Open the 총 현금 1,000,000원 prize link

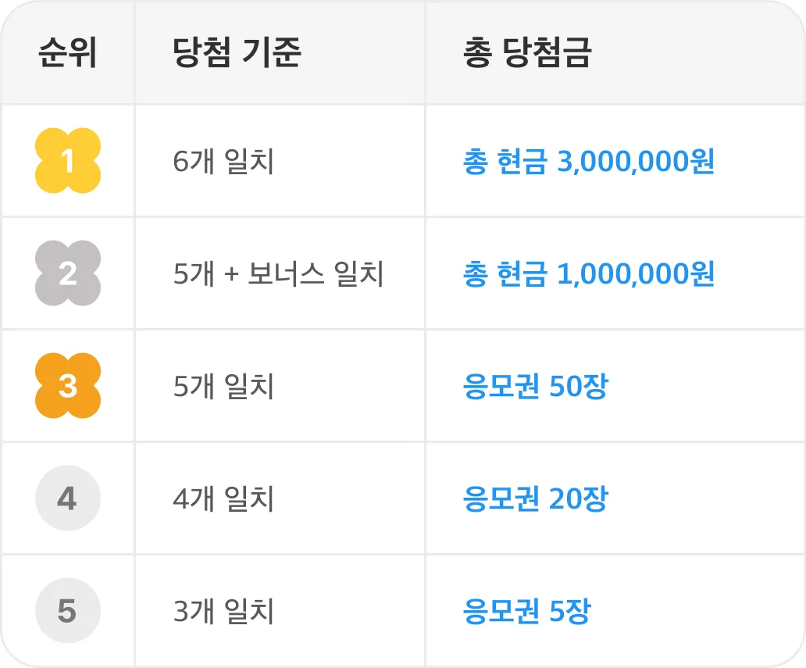point(589,273)
